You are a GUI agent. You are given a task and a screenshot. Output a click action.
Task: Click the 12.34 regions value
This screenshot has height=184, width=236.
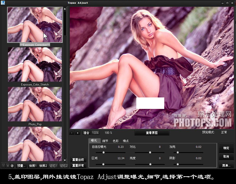[x=121, y=158]
